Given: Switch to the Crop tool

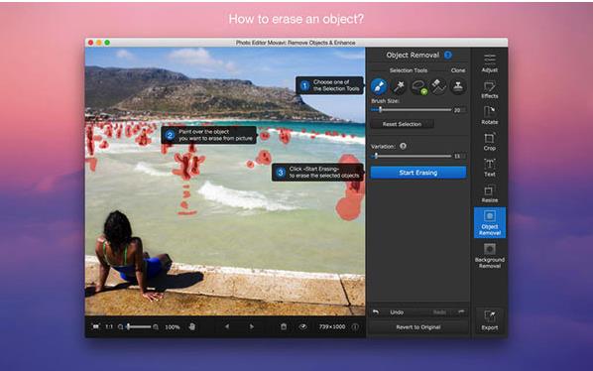Looking at the screenshot, I should pos(490,142).
